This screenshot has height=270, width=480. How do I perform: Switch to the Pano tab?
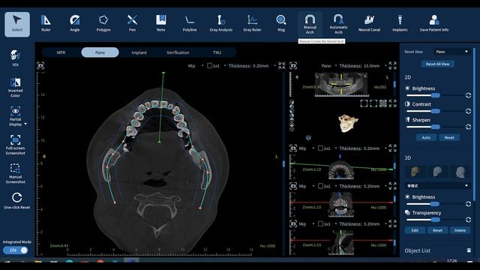pos(100,52)
